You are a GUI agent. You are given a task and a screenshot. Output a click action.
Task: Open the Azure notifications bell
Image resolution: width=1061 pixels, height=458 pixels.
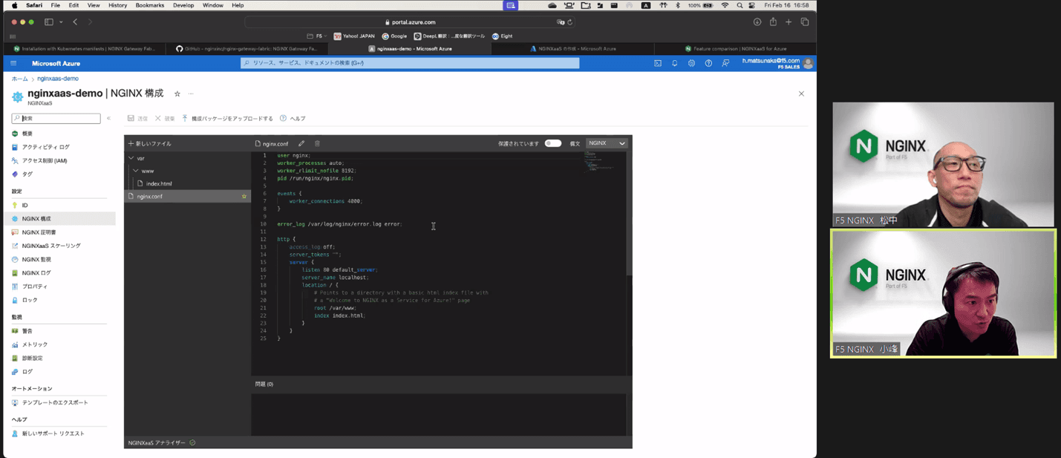pyautogui.click(x=675, y=64)
